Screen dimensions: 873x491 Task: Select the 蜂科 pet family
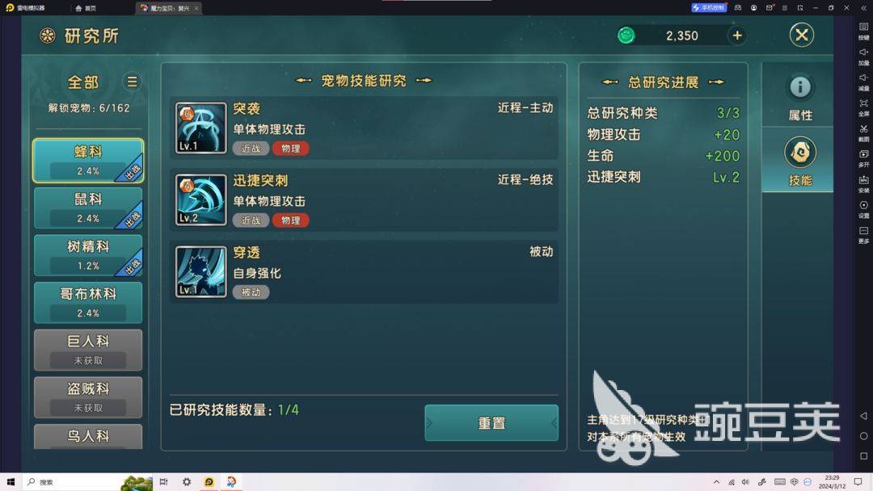(88, 161)
